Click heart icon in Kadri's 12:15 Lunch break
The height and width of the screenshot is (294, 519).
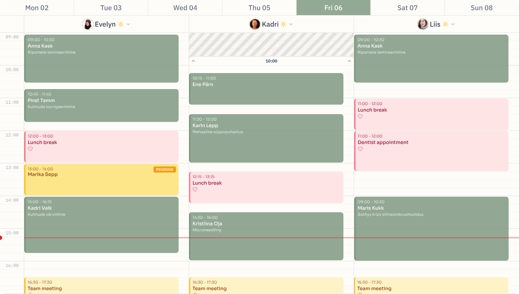click(x=195, y=189)
